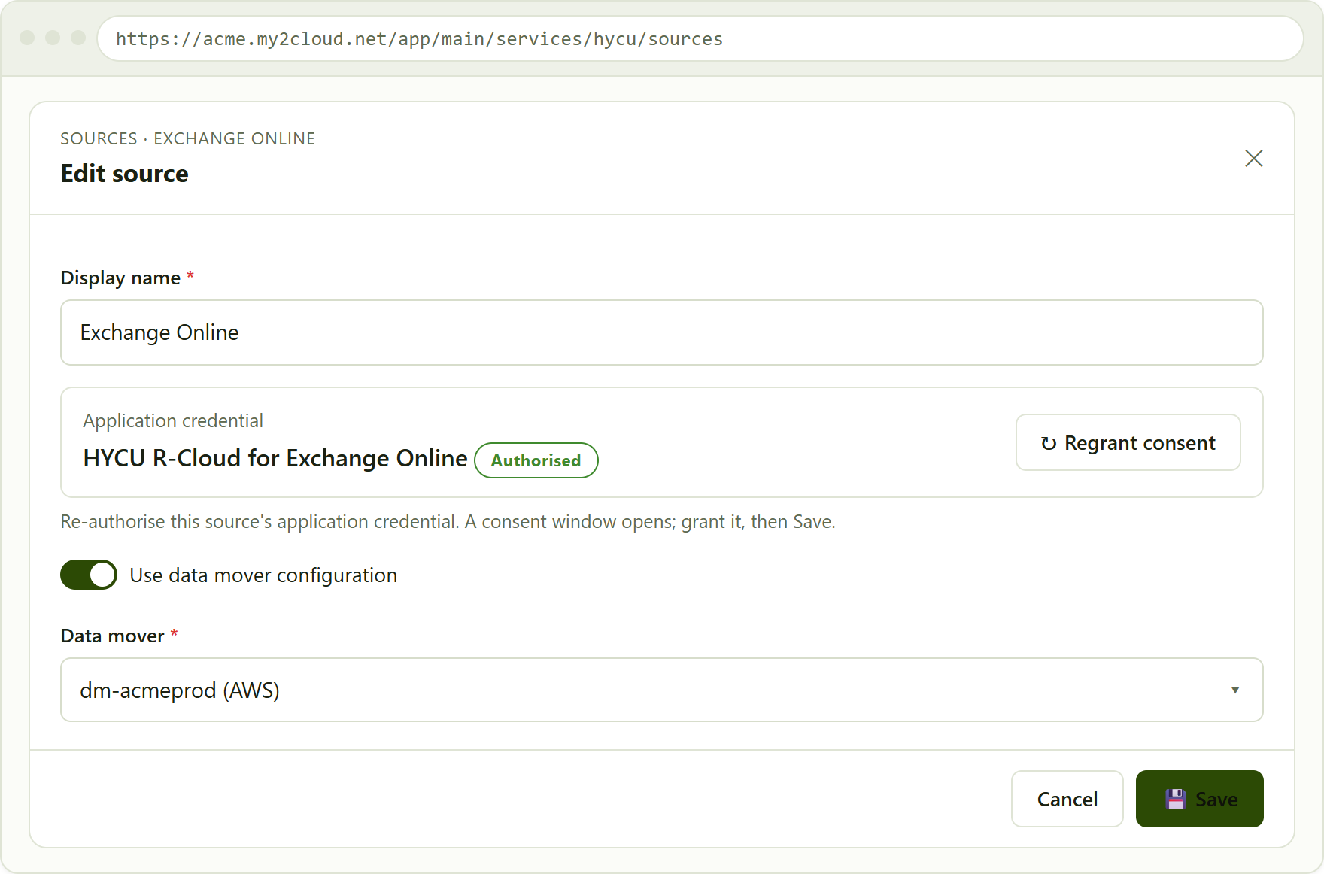
Task: Click the Display name input field
Action: point(661,332)
